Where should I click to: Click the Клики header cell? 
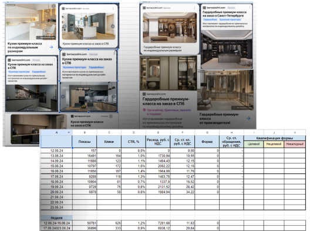(x=109, y=142)
